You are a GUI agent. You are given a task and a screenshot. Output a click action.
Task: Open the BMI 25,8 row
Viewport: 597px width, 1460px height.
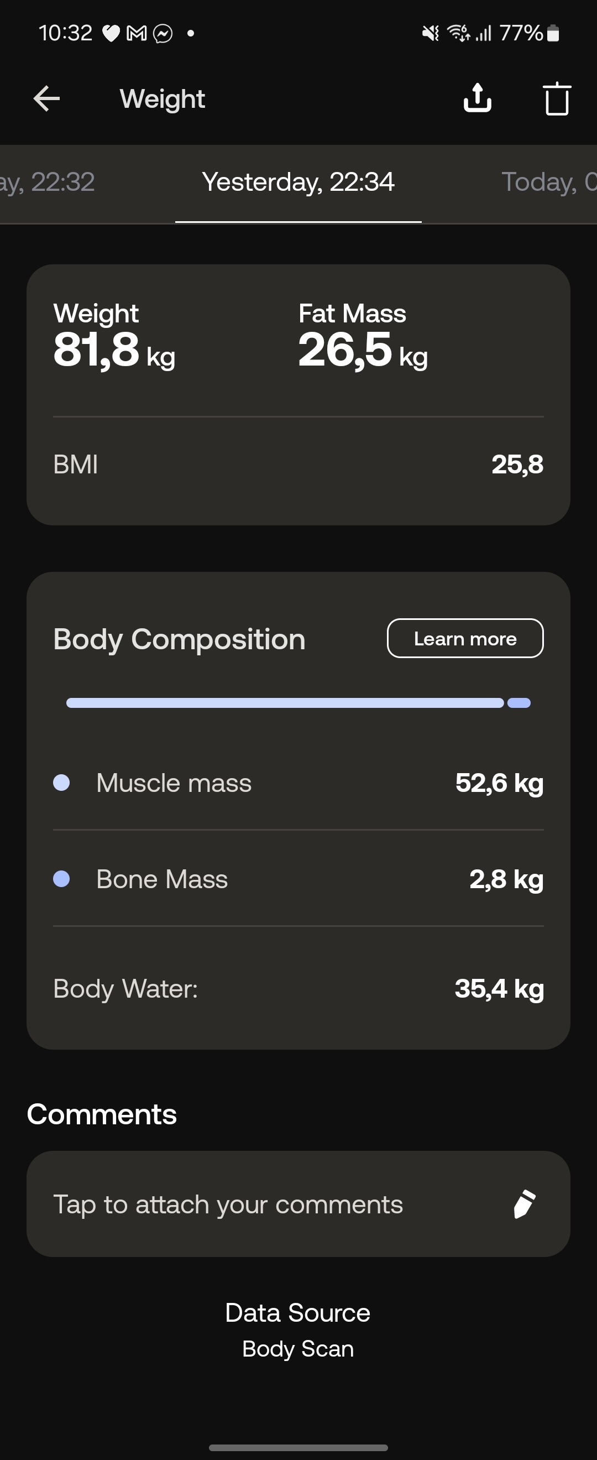pos(298,464)
